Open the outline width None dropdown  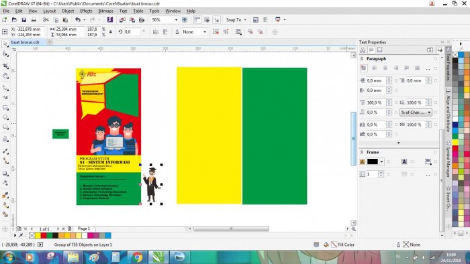pos(205,31)
